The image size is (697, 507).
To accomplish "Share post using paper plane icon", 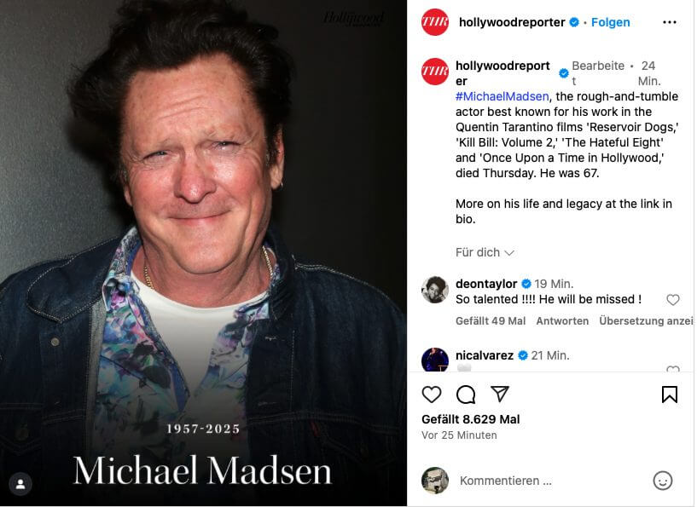I will click(500, 394).
